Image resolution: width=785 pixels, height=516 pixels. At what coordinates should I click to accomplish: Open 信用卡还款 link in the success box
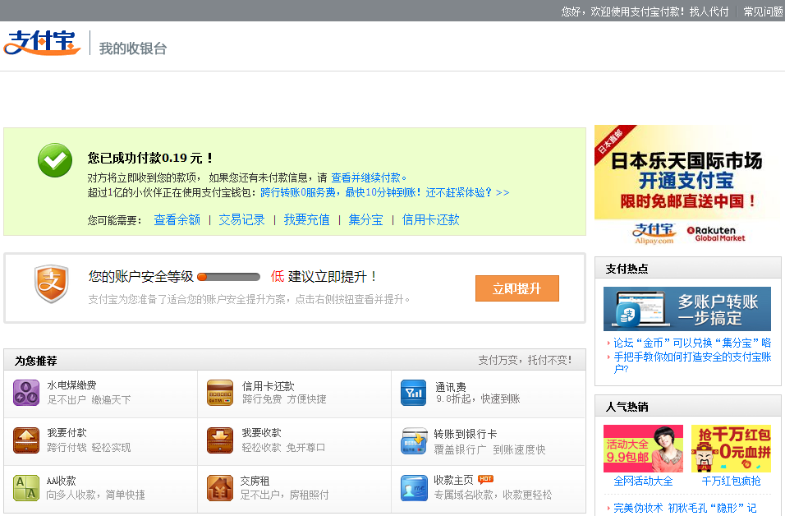(x=430, y=220)
